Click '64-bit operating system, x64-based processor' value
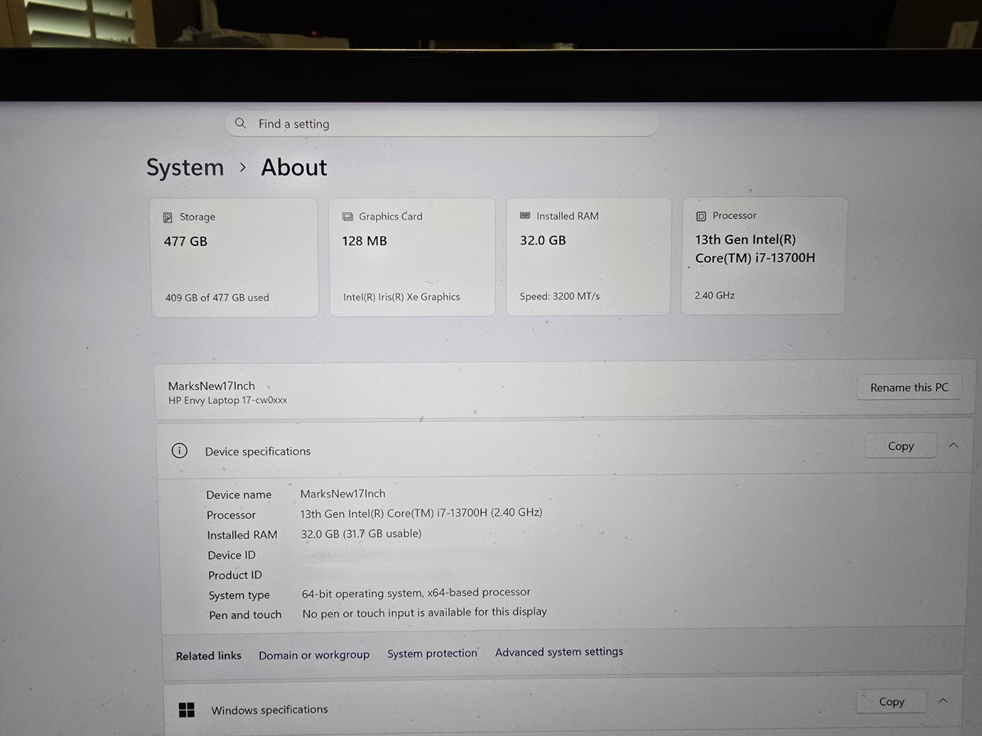Viewport: 982px width, 736px height. click(416, 593)
